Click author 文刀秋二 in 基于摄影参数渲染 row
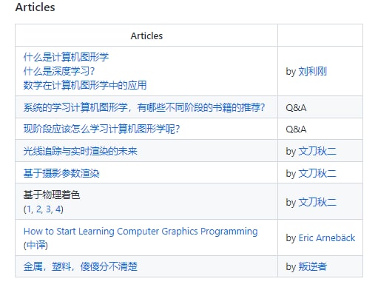 [317, 173]
